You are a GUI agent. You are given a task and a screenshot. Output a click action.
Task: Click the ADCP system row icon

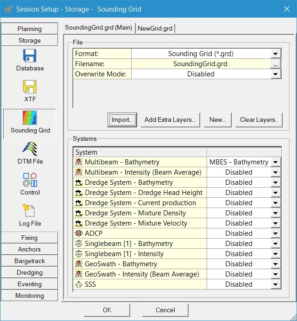[x=79, y=233]
